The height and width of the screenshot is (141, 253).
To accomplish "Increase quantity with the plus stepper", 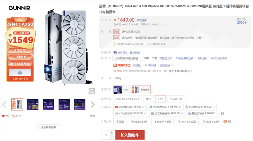I will pos(112,132).
